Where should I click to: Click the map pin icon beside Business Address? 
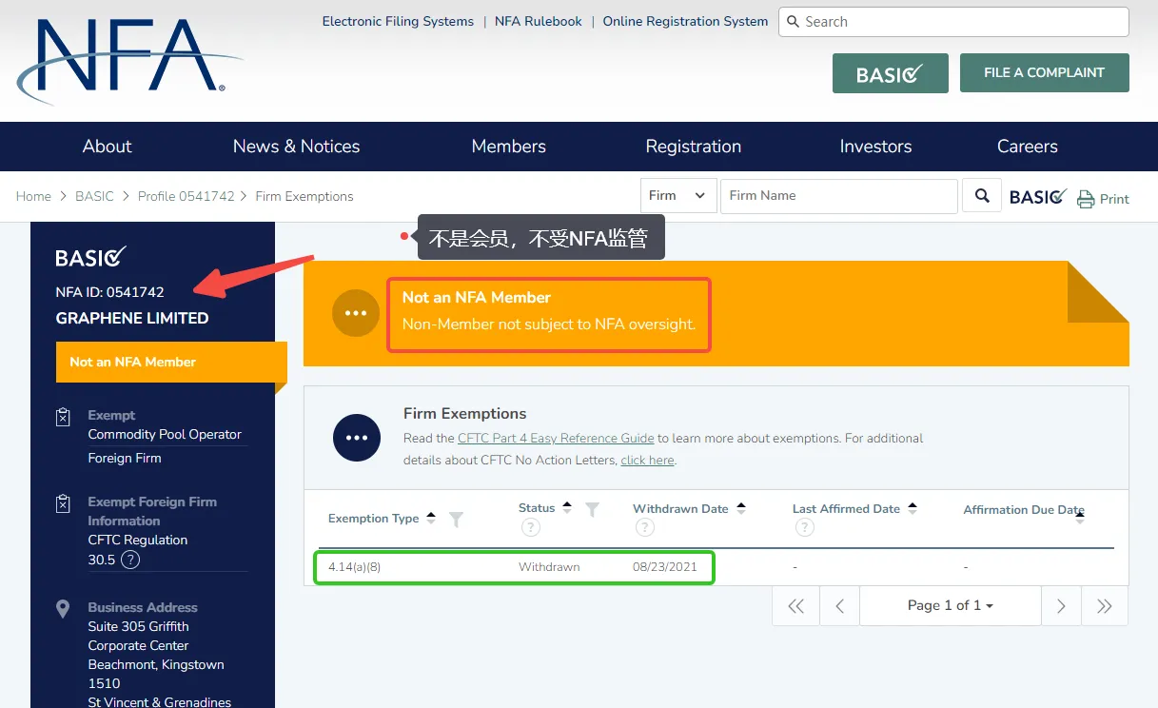[63, 609]
